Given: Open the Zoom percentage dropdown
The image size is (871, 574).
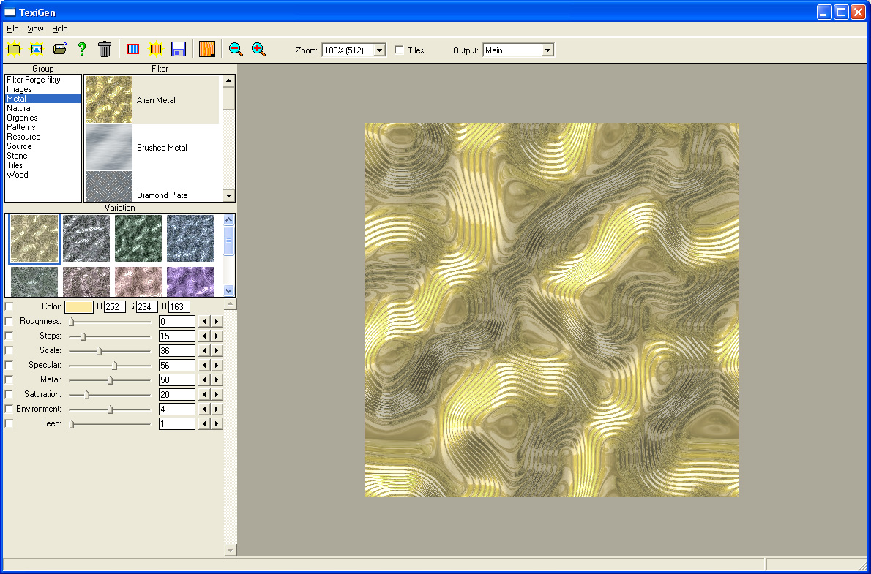Looking at the screenshot, I should (379, 50).
